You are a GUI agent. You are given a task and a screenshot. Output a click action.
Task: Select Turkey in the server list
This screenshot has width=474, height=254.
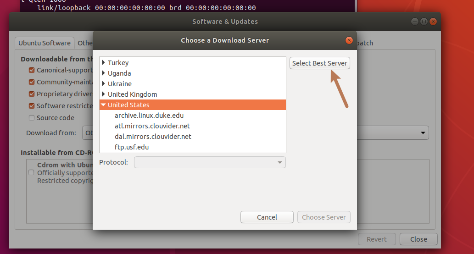coord(193,62)
